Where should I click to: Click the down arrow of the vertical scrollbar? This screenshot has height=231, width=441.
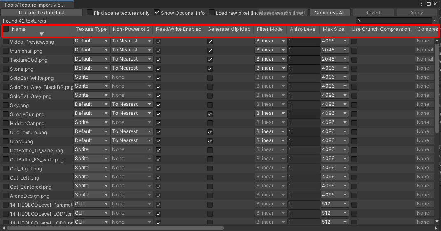pos(437,222)
